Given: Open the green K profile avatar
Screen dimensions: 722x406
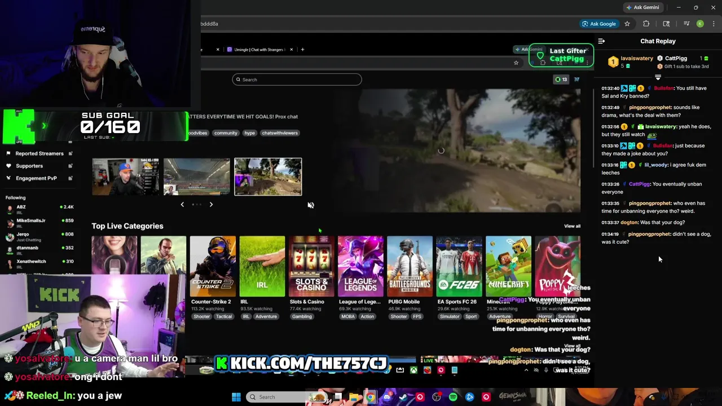Looking at the screenshot, I should click(x=700, y=24).
